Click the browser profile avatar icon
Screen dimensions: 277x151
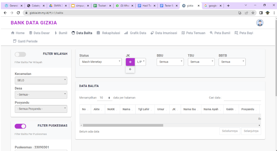pos(268,13)
